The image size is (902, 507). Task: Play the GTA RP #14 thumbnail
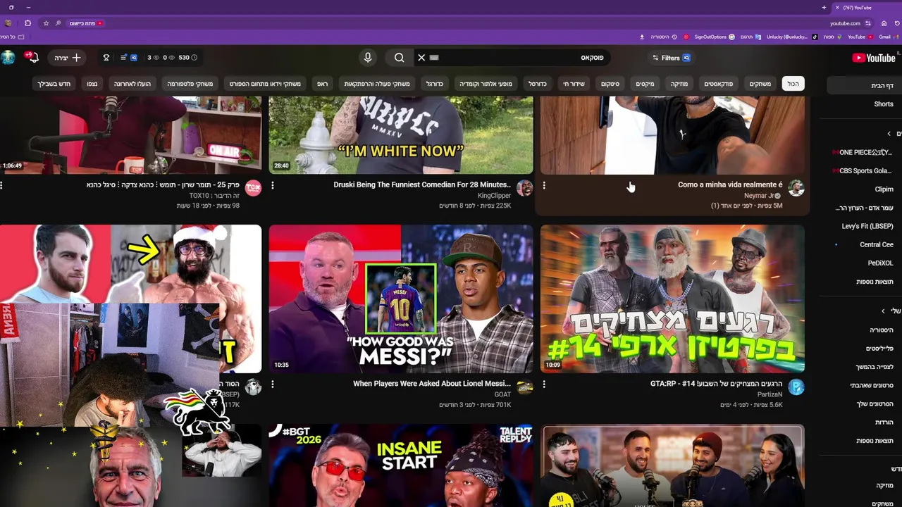point(672,299)
